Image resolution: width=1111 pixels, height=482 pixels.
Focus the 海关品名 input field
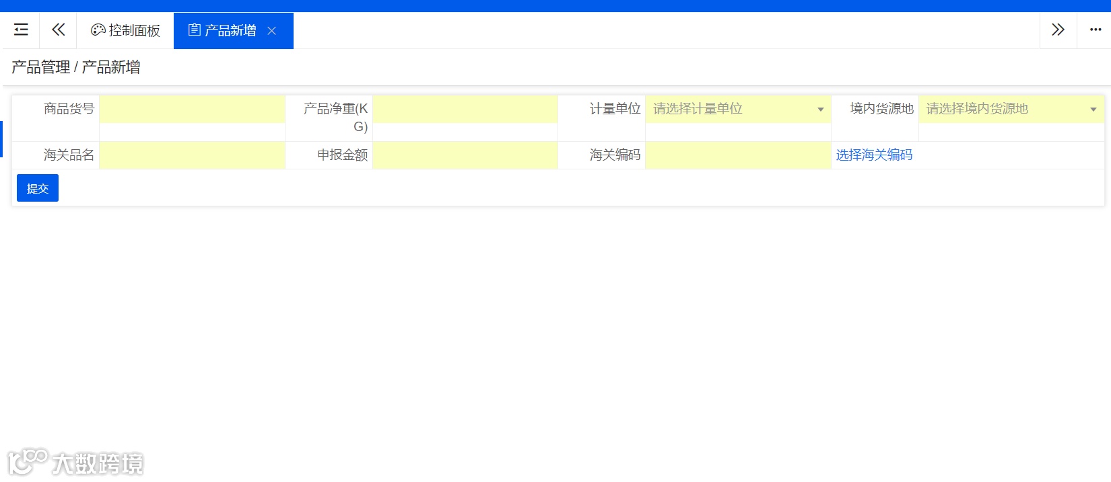(x=192, y=155)
